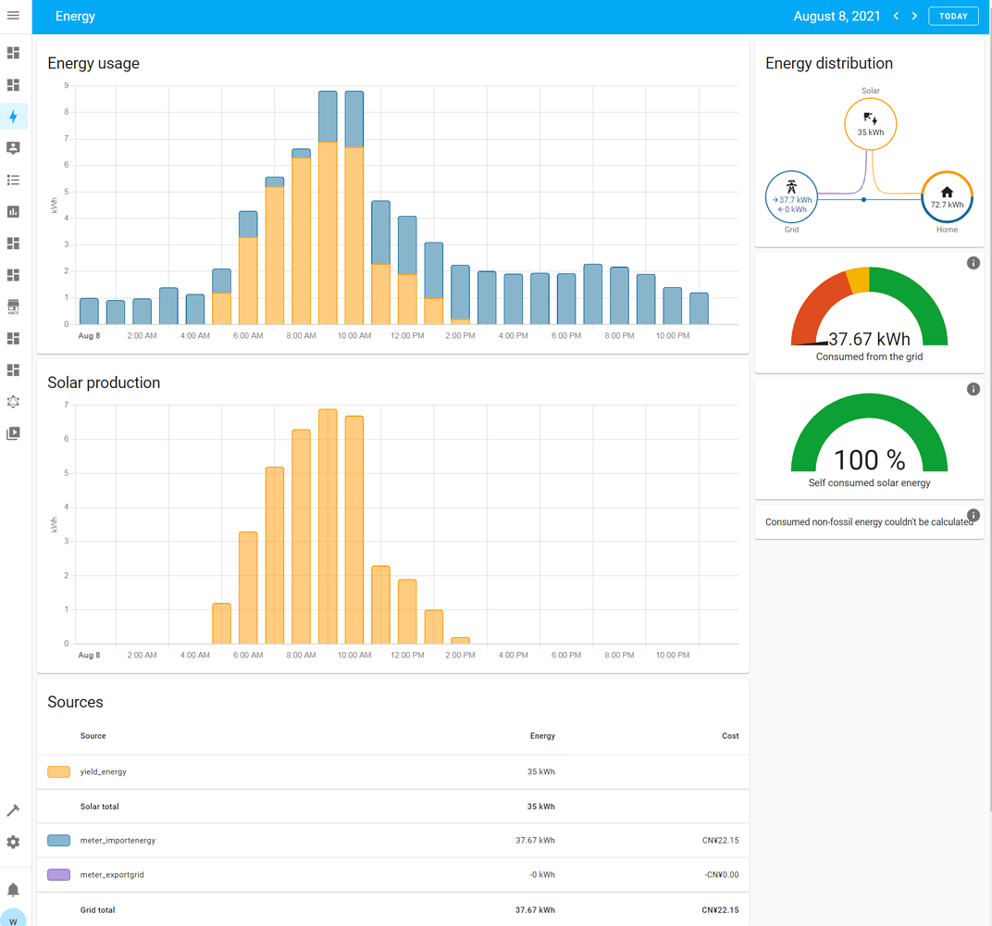992x926 pixels.
Task: Open the Logbook list icon
Action: tap(13, 180)
